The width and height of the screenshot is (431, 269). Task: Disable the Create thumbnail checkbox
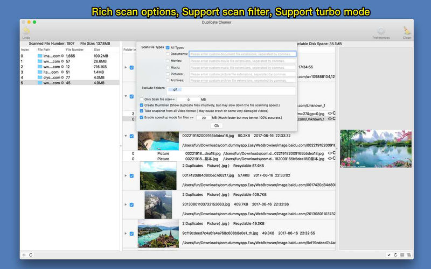142,105
